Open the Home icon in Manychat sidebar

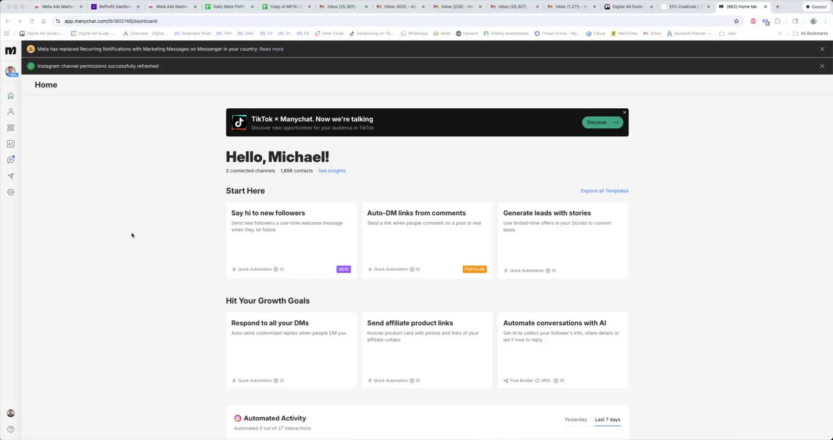[x=10, y=96]
